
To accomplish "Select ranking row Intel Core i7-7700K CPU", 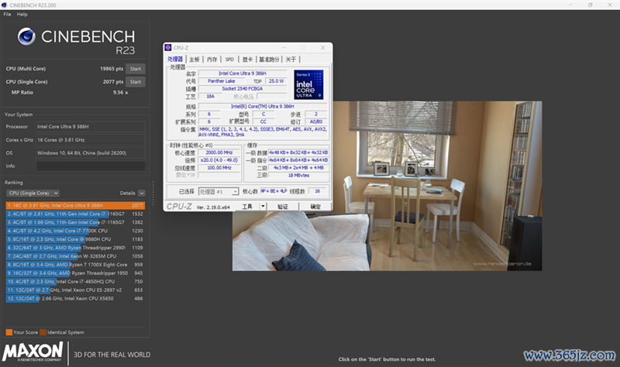I will coord(75,231).
